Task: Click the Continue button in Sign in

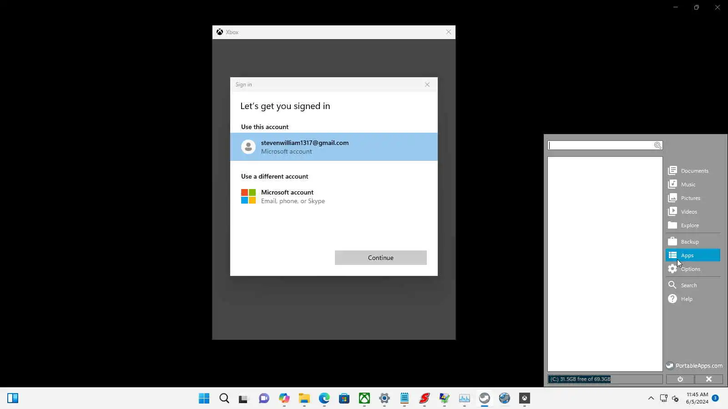Action: click(381, 258)
